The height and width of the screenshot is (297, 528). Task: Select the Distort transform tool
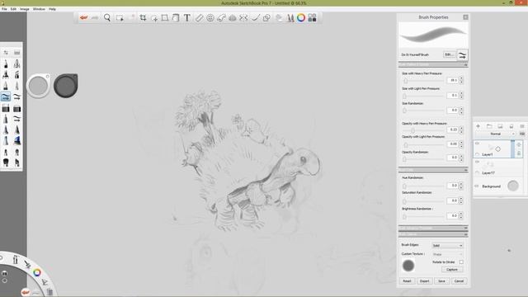pos(165,17)
